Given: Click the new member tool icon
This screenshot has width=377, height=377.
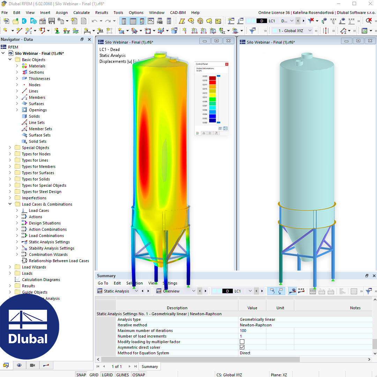Looking at the screenshot, I should coord(29,30).
